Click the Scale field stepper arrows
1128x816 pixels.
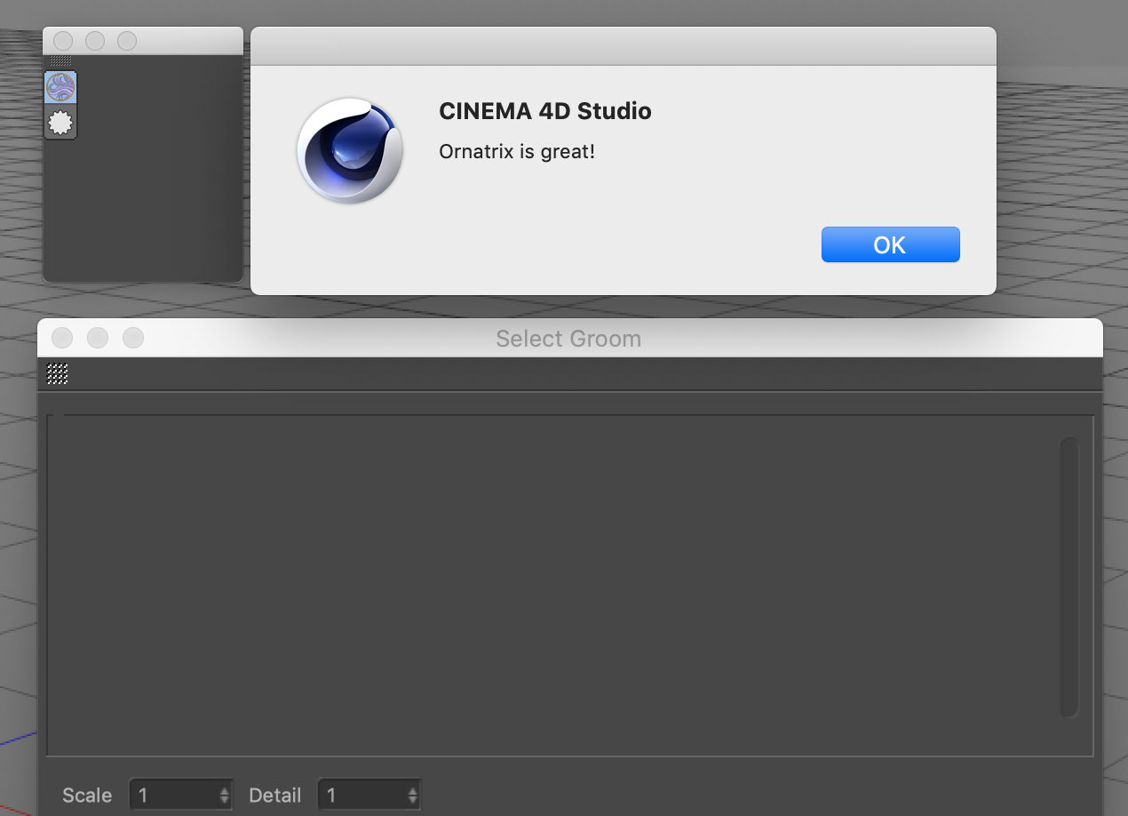225,795
